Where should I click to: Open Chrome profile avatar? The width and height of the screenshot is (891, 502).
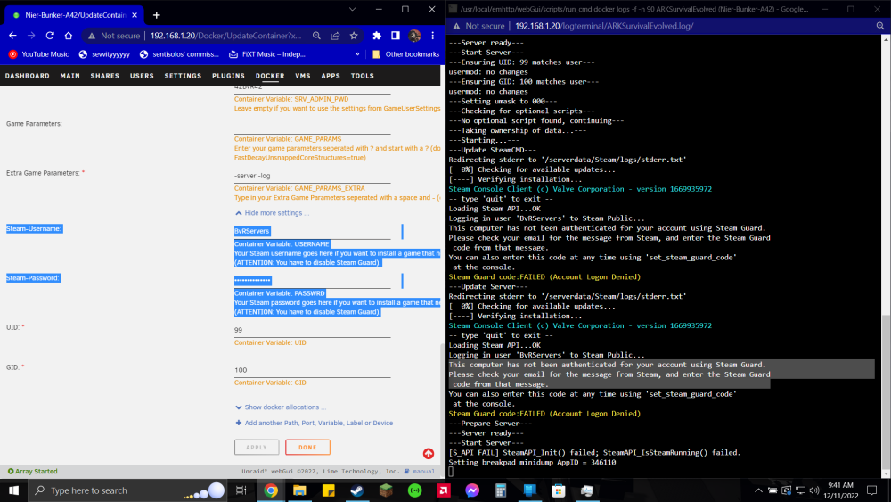click(414, 36)
